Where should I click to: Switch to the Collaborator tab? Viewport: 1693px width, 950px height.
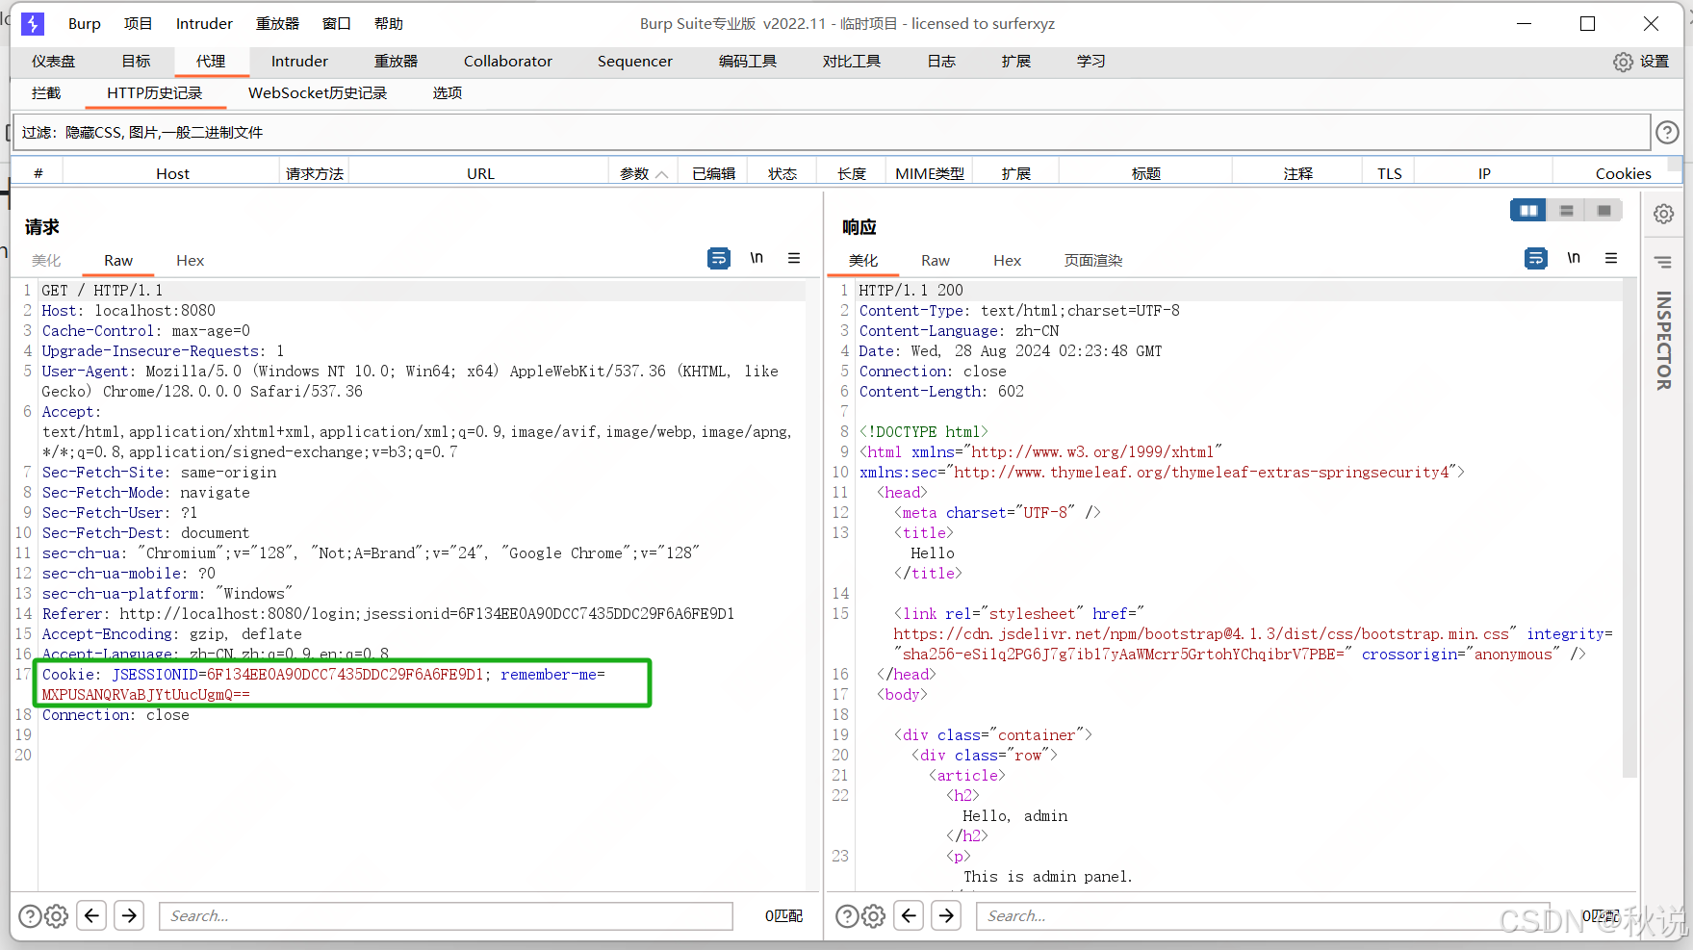point(508,62)
